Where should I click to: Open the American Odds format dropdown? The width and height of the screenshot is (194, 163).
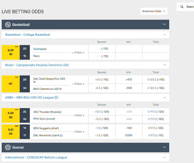coord(154,11)
